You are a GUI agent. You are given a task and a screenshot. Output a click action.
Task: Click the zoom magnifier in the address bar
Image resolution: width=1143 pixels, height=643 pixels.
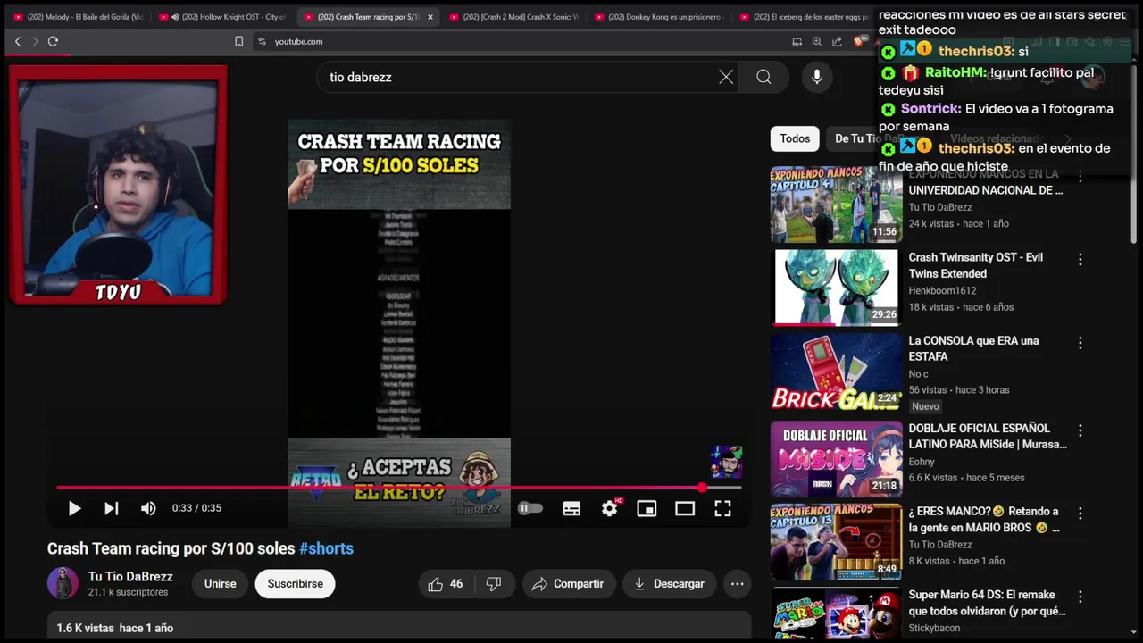[817, 41]
